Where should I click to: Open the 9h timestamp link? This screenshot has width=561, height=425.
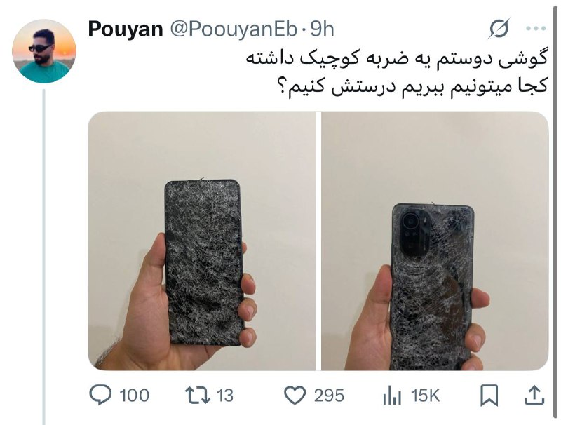pyautogui.click(x=322, y=29)
